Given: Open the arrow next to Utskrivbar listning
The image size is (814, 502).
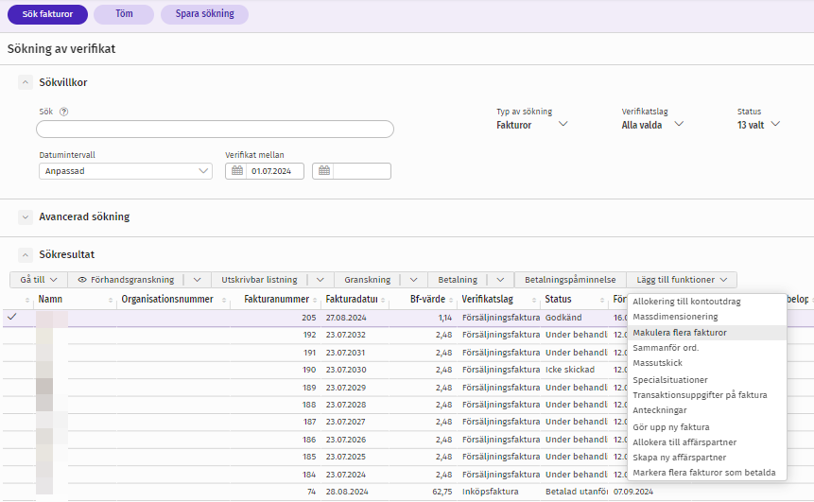Looking at the screenshot, I should pyautogui.click(x=320, y=280).
